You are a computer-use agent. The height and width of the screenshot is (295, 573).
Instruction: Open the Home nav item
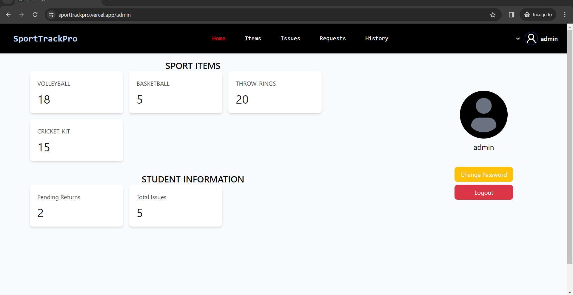click(219, 39)
